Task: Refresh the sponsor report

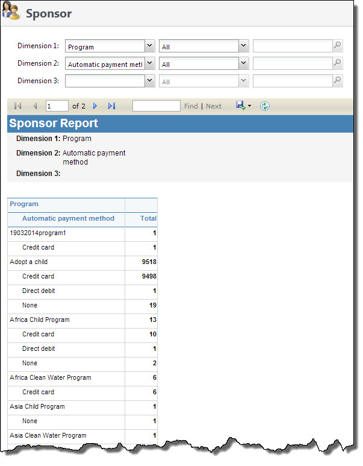Action: click(265, 106)
